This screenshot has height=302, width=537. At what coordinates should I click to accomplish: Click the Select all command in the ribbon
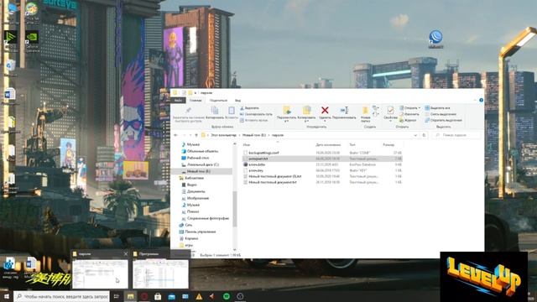click(438, 108)
